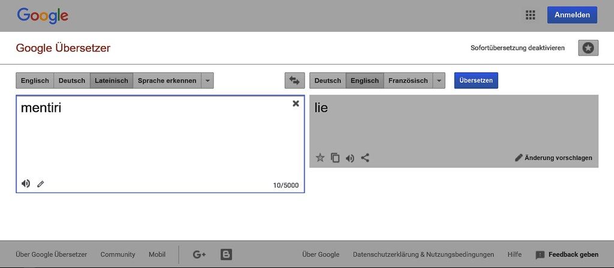Open the Über Google footer link
The width and height of the screenshot is (614, 268).
pyautogui.click(x=321, y=255)
